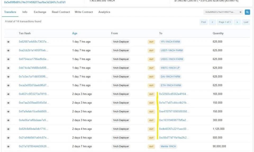Click eye icon for 0x7a3ec1a11db9380f6 row
The height and width of the screenshot is (152, 254).
point(8,77)
